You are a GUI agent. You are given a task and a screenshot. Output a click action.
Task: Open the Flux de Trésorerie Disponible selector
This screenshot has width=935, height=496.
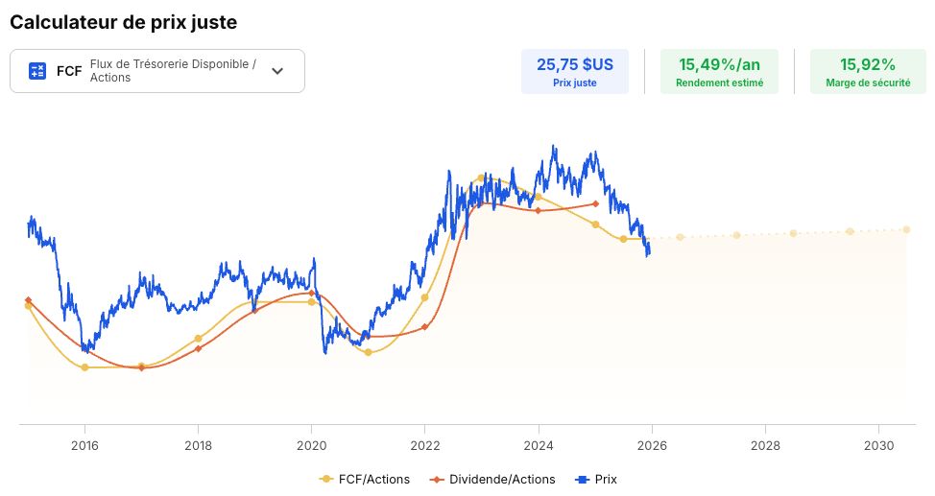pyautogui.click(x=157, y=71)
